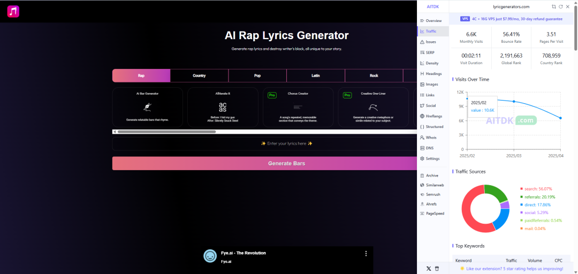Open Hreflangs with the globe icon
This screenshot has width=578, height=274.
[x=433, y=116]
